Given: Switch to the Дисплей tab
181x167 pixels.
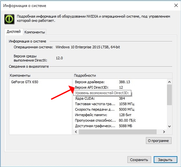Looking at the screenshot, I should pos(14,32).
